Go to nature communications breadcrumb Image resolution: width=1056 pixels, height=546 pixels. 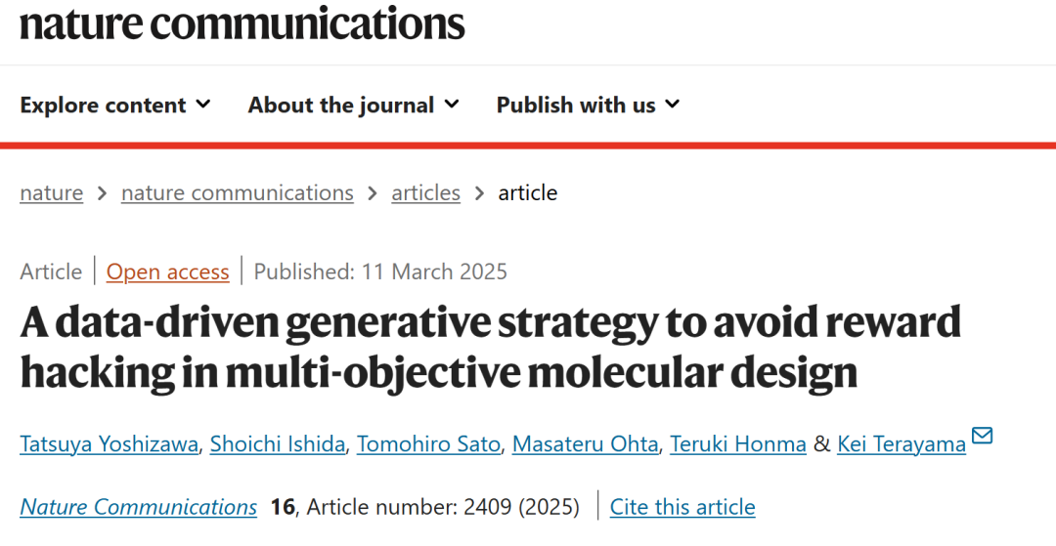pos(237,192)
